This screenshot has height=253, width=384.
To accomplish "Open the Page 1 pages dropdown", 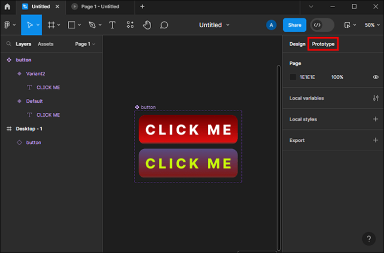I will coord(85,44).
